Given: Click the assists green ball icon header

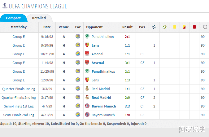Looking at the screenshot, I should click(165, 27).
